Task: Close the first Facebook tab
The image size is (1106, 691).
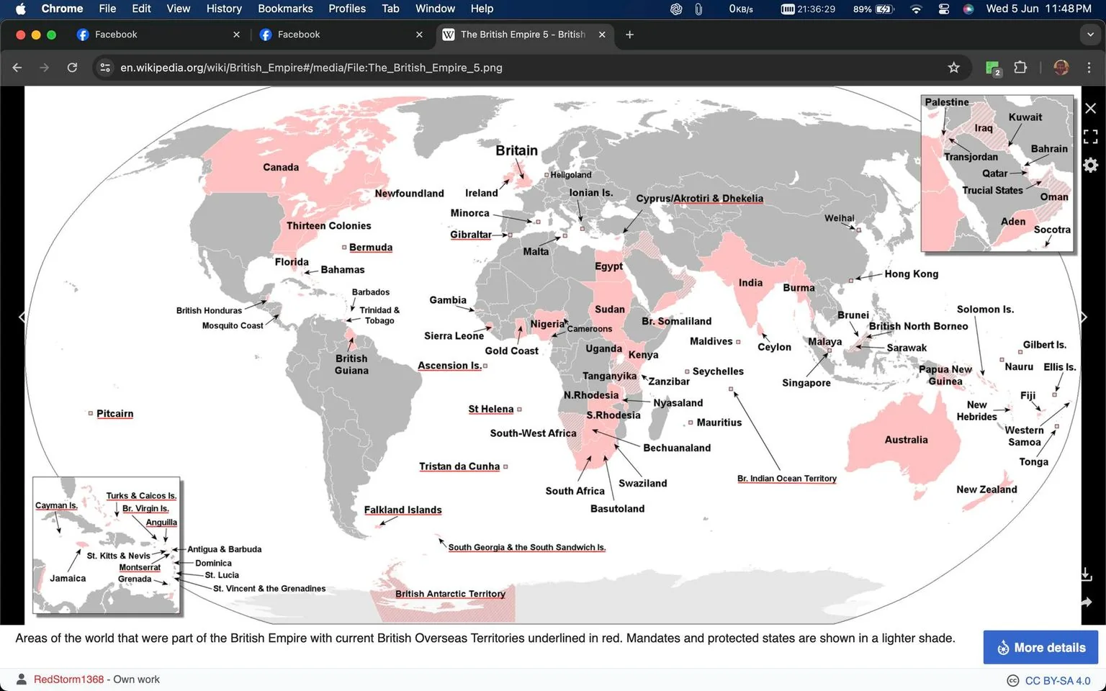Action: pos(236,35)
